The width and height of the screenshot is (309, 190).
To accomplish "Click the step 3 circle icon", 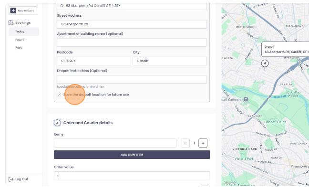I will pos(57,123).
